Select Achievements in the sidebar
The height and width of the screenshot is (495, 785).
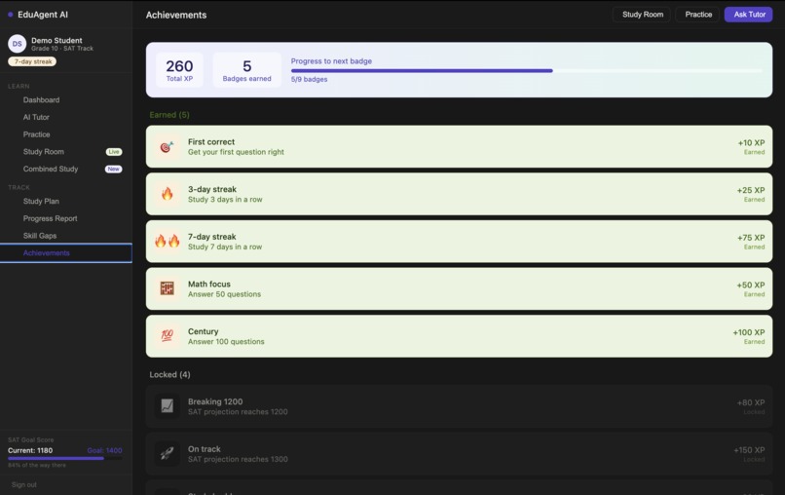point(66,253)
